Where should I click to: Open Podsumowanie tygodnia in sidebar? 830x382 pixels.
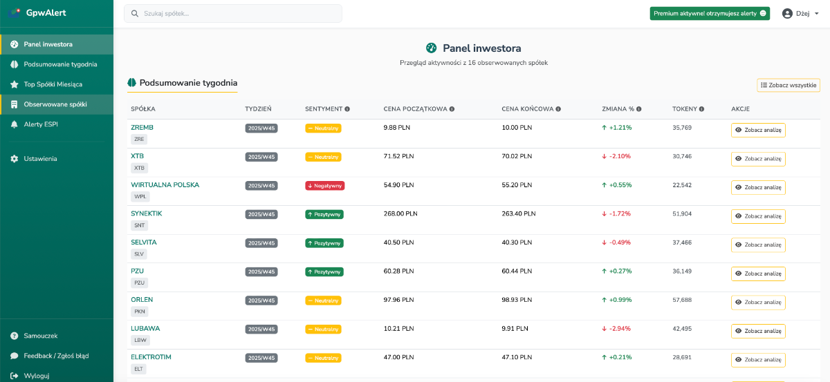tap(60, 64)
